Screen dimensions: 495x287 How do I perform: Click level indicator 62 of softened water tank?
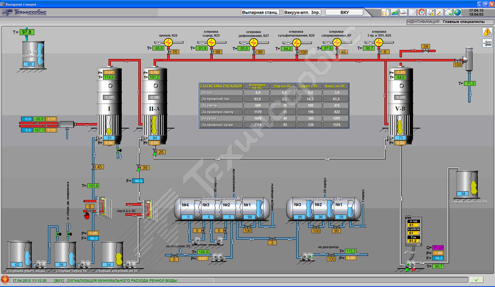[17, 265]
